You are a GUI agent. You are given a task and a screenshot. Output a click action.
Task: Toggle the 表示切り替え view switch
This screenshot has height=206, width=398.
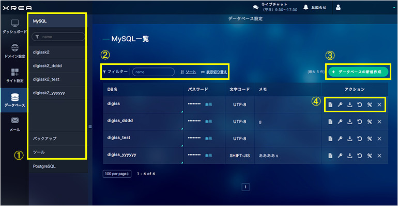[x=213, y=72]
